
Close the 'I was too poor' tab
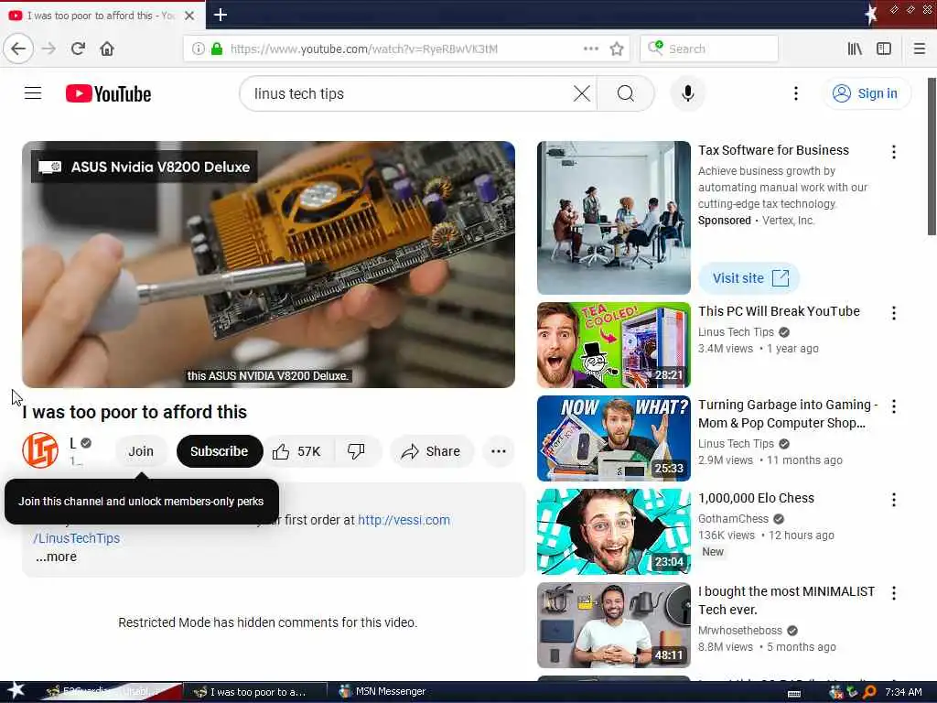point(189,16)
